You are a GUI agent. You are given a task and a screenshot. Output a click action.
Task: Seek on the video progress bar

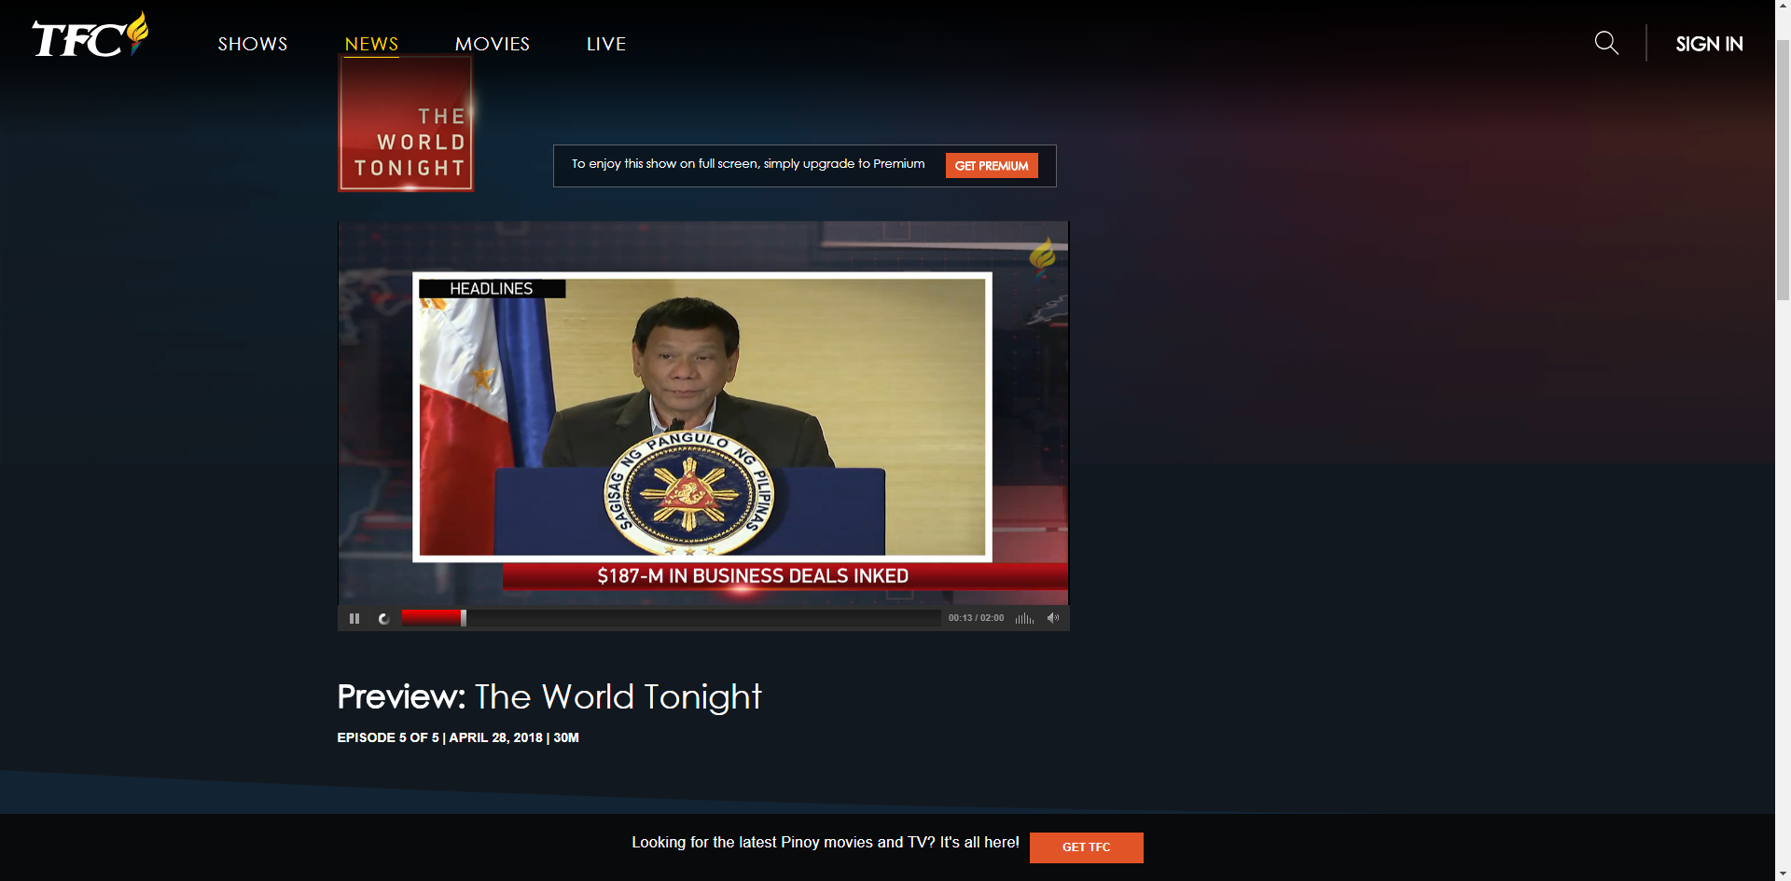671,618
